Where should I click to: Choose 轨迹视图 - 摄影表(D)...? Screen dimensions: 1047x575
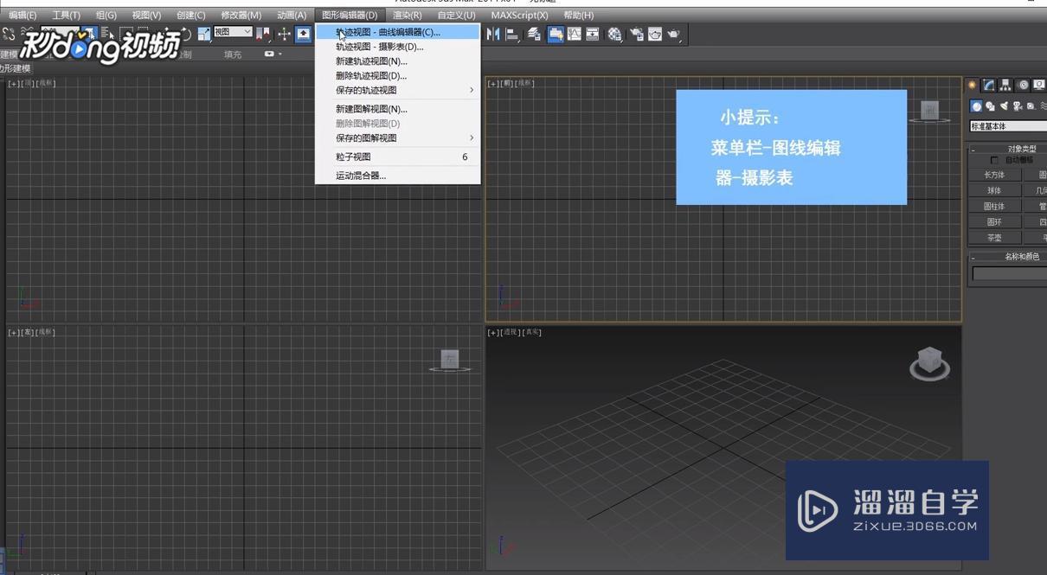click(398, 47)
